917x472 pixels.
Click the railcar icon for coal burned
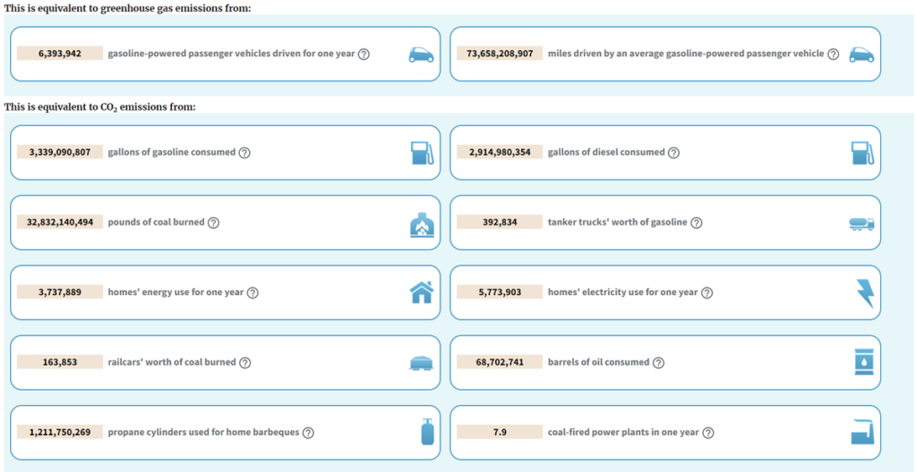point(421,363)
